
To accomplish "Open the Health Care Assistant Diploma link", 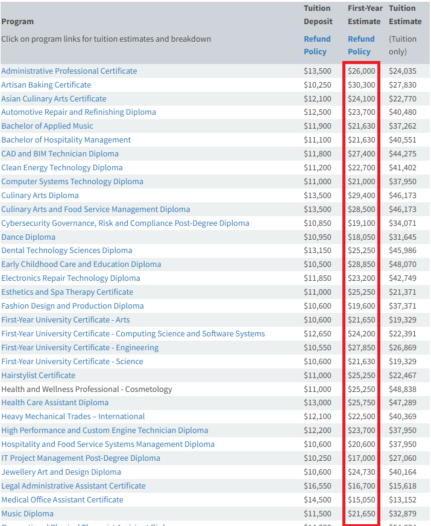I will [55, 403].
